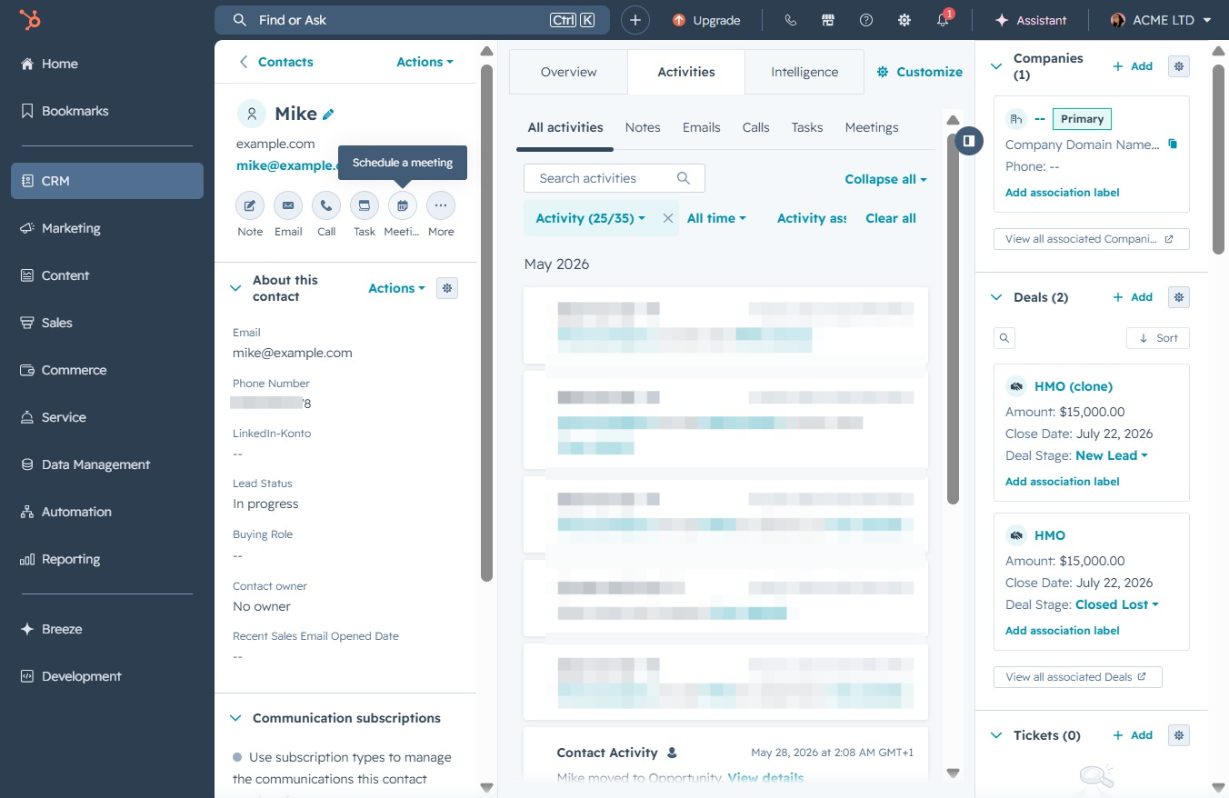Change New Lead deal stage dropdown
1229x798 pixels.
coord(1112,455)
